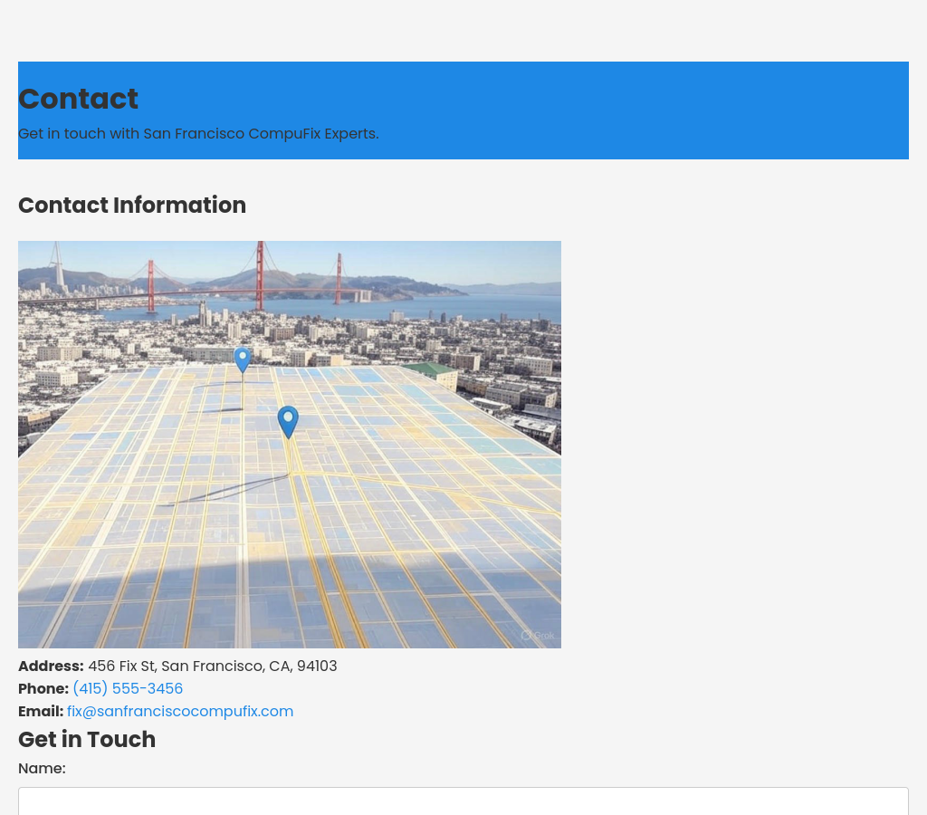Click the 456 Fix St address text
927x815 pixels.
point(212,666)
